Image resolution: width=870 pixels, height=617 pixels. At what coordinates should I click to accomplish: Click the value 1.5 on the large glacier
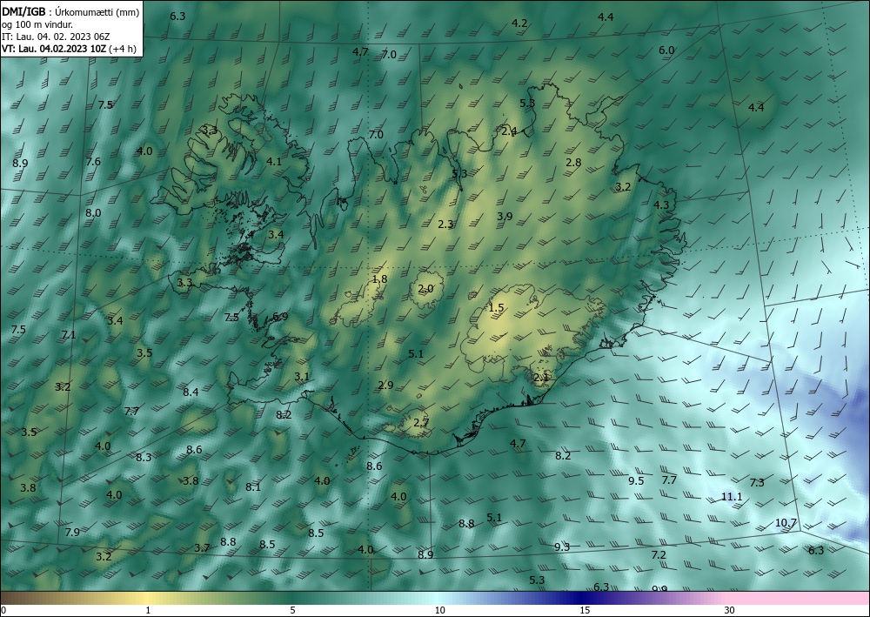coord(496,307)
